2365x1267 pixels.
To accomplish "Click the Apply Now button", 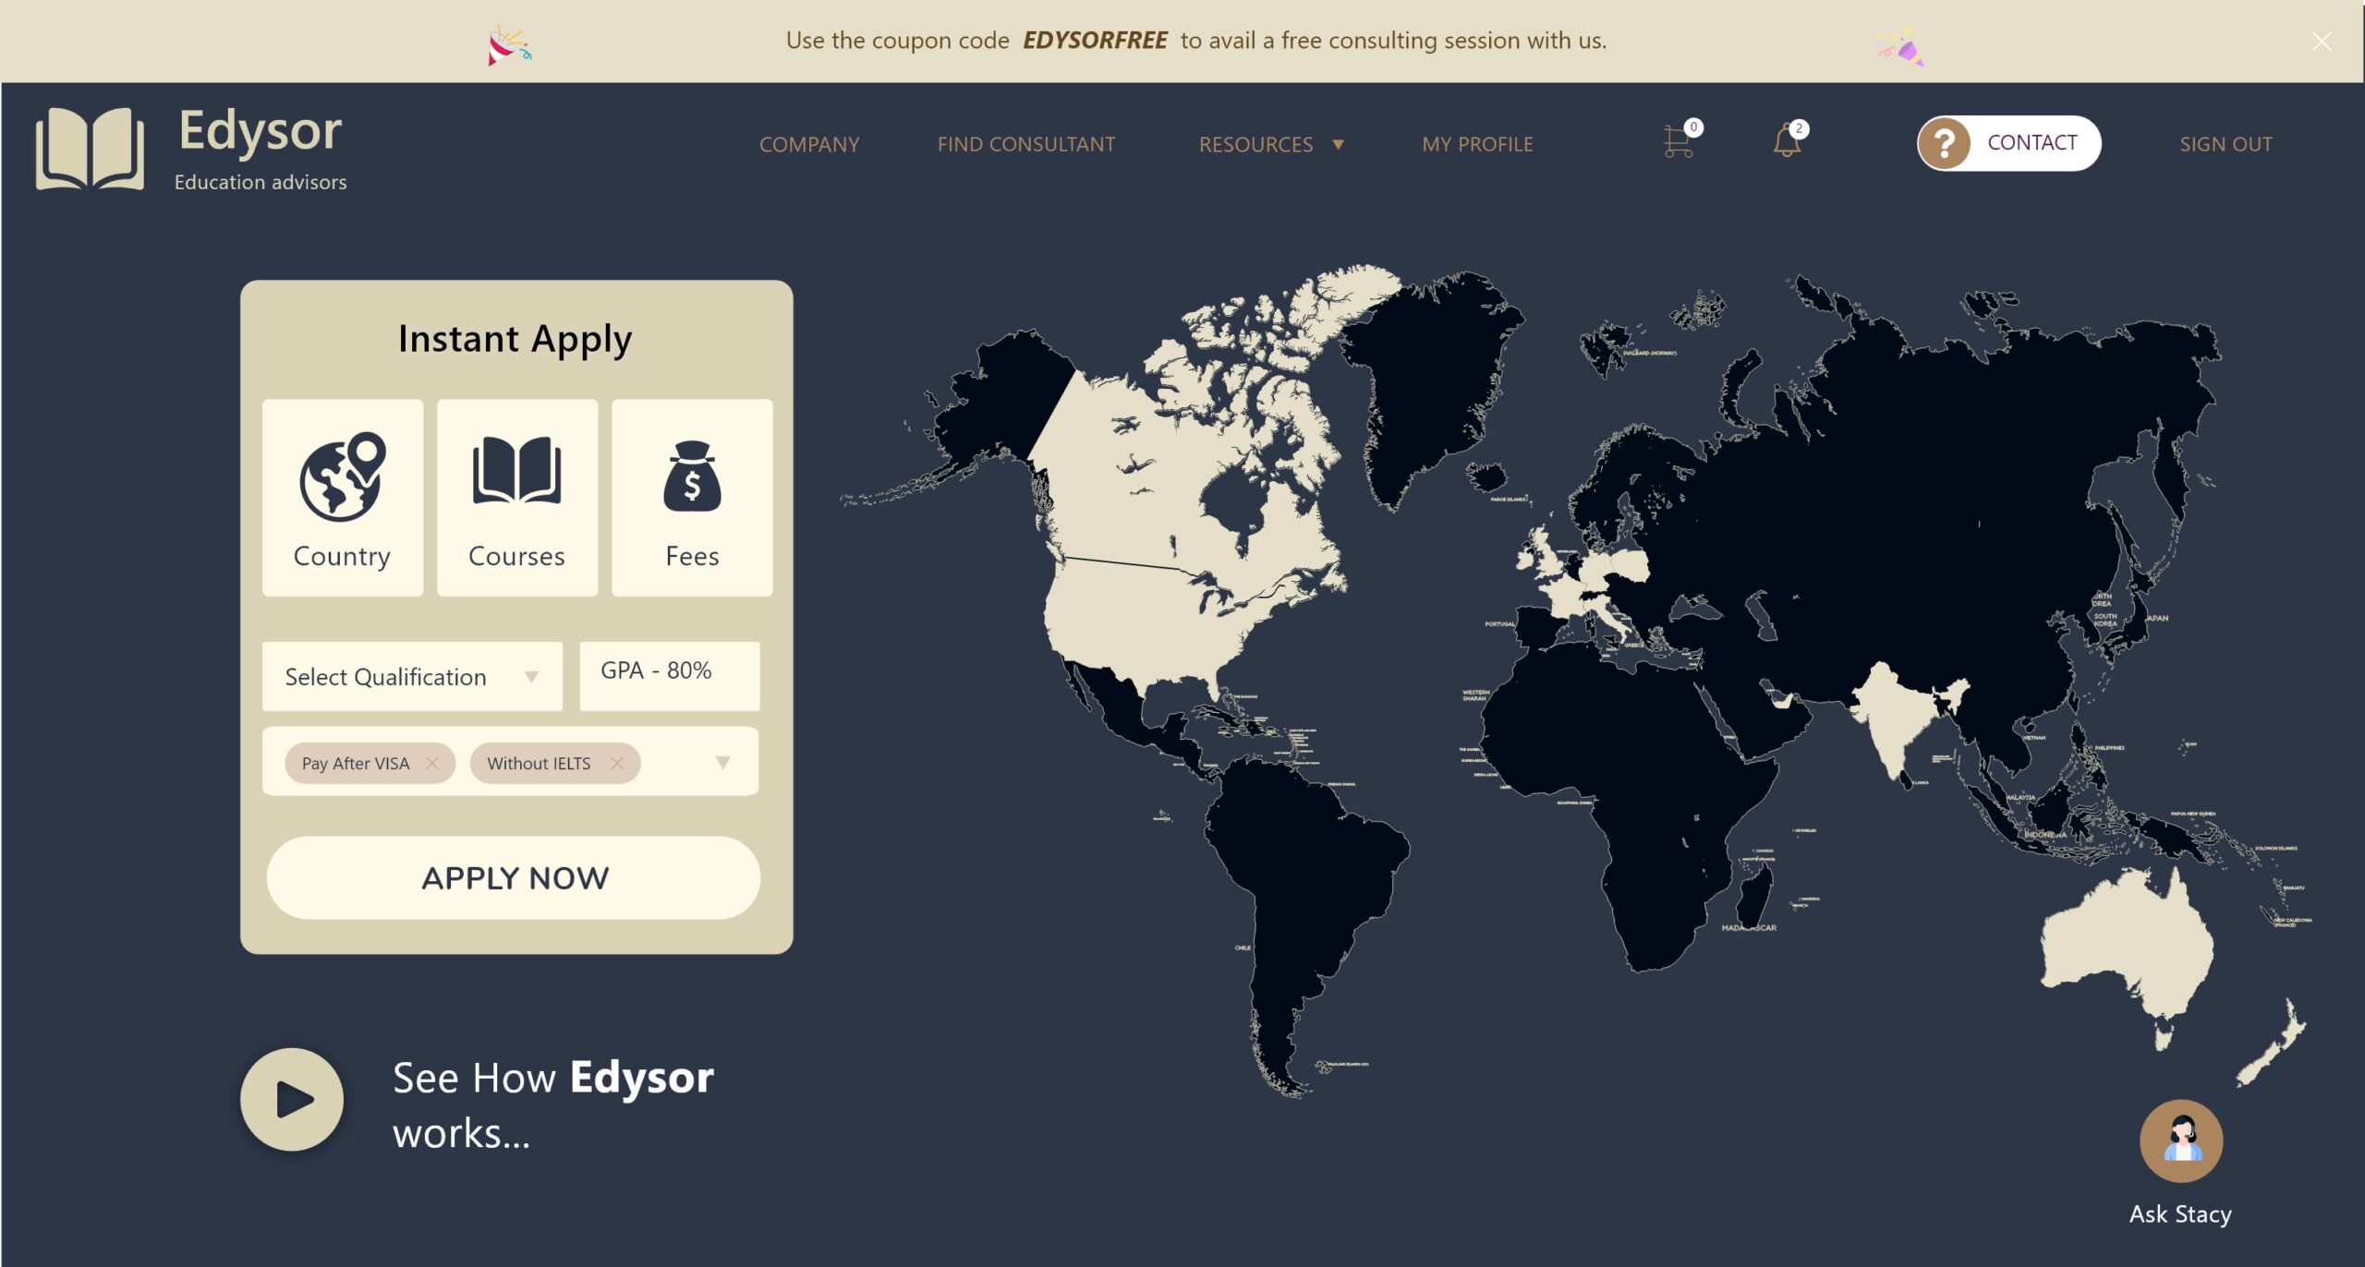I will [514, 877].
